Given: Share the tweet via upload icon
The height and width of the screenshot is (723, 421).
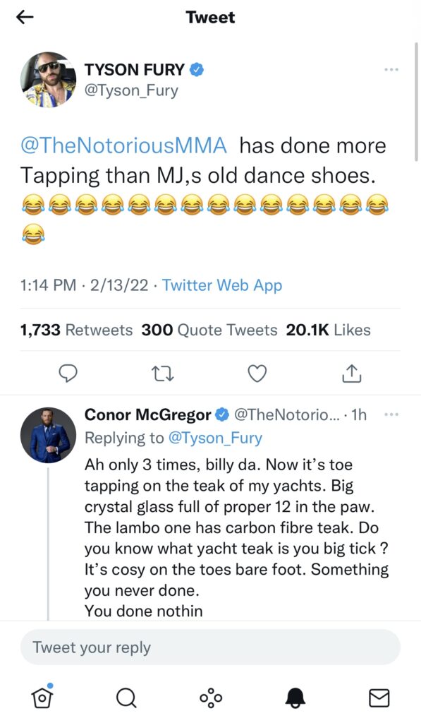Looking at the screenshot, I should (351, 374).
